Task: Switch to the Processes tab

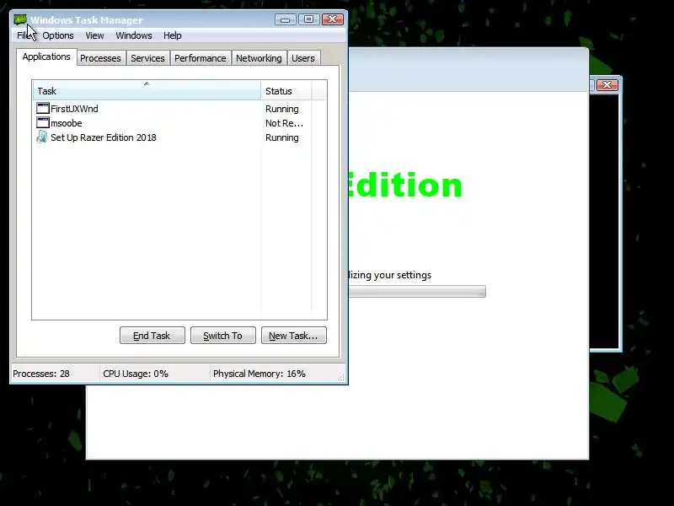Action: [100, 58]
